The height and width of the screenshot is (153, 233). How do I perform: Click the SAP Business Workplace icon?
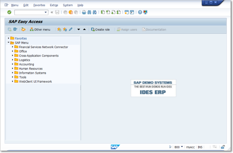(23, 30)
